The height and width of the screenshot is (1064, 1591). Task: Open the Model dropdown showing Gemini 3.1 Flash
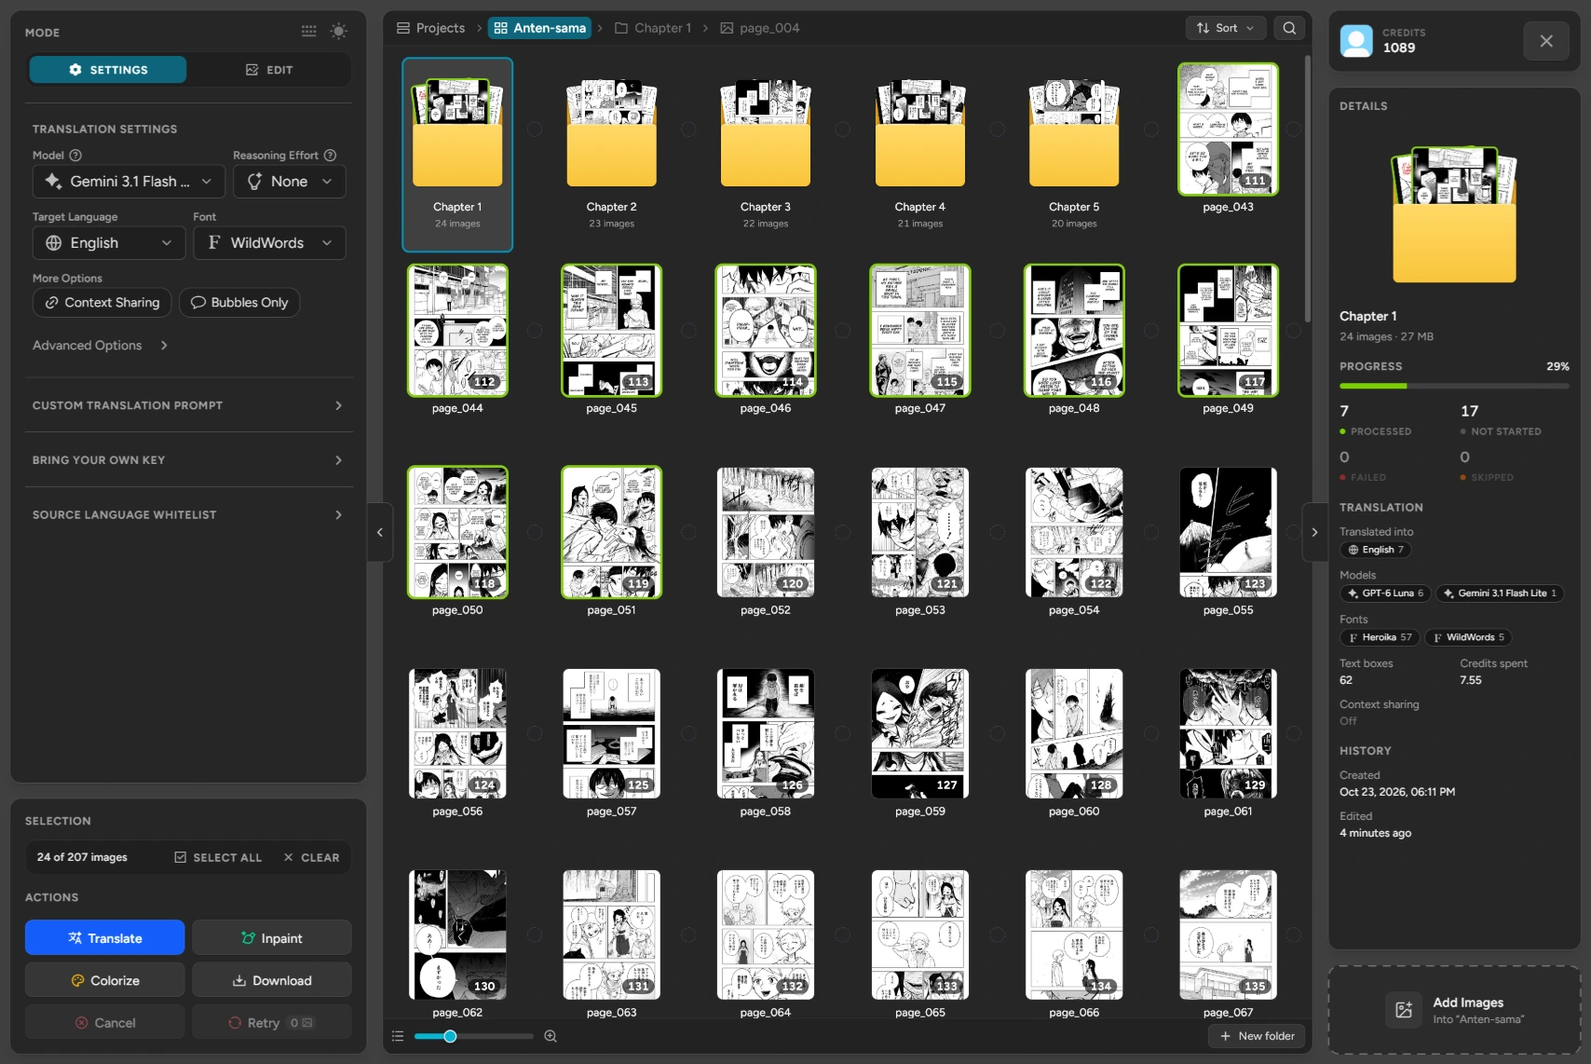pyautogui.click(x=129, y=182)
